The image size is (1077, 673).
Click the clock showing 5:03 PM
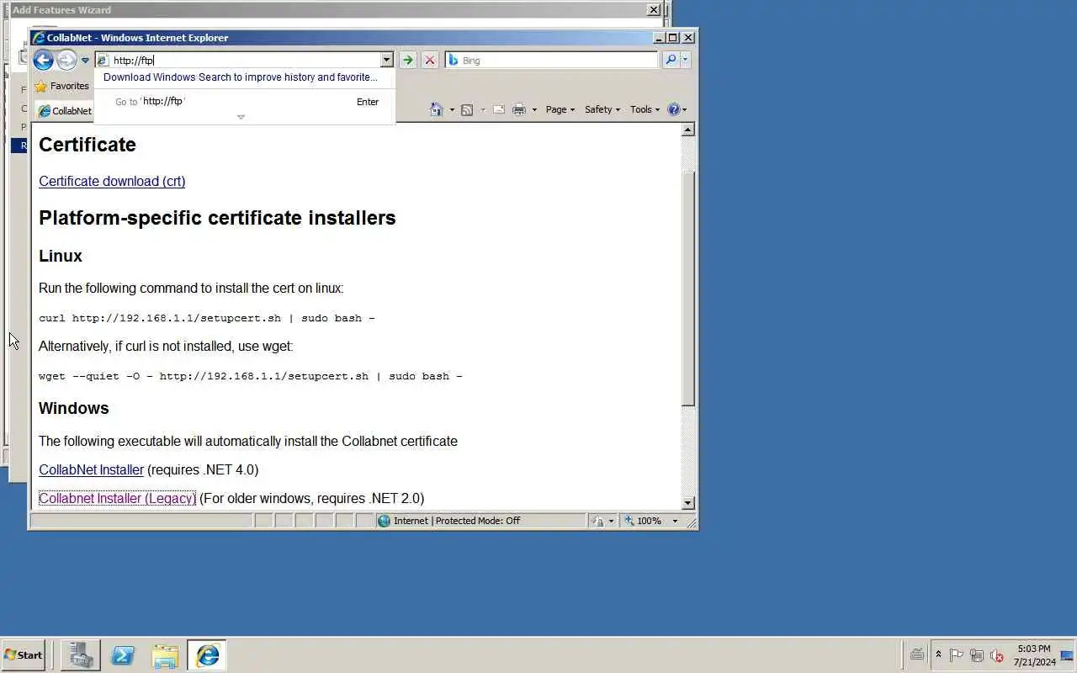1034,654
